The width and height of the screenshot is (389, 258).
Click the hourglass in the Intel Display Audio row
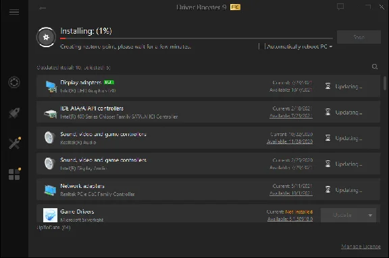(x=328, y=164)
